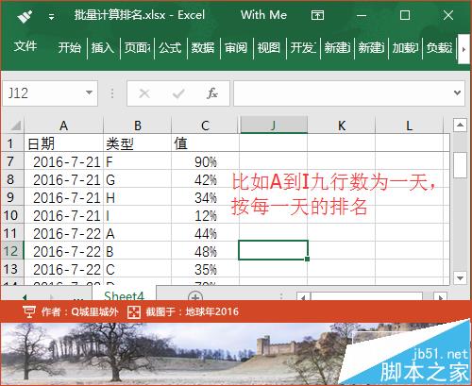
Task: Click horizontal scrollbar right arrow
Action: (x=440, y=296)
